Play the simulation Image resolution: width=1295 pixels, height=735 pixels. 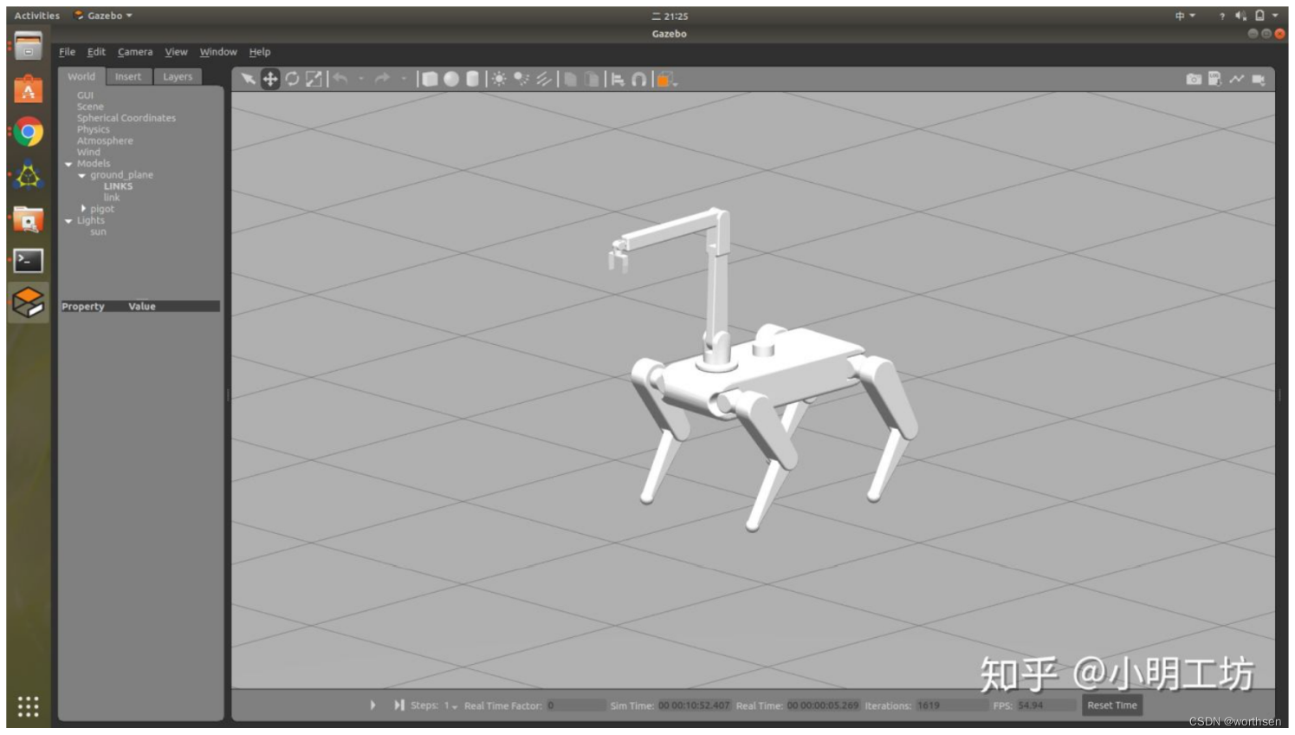point(372,706)
